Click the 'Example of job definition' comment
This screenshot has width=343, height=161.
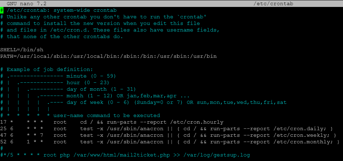click(50, 70)
